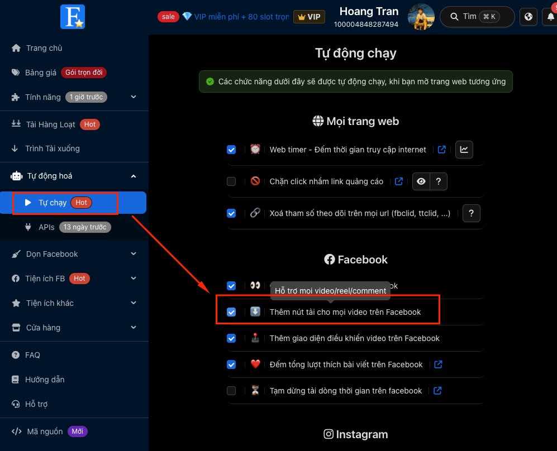This screenshot has height=451, width=557.
Task: Uncheck Đếm tổng lượt thích bài viết checkbox
Action: point(231,364)
